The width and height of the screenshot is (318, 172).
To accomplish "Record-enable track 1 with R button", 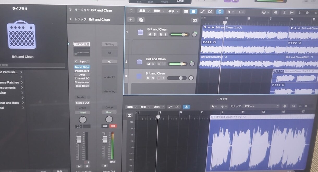I will click(x=161, y=35).
